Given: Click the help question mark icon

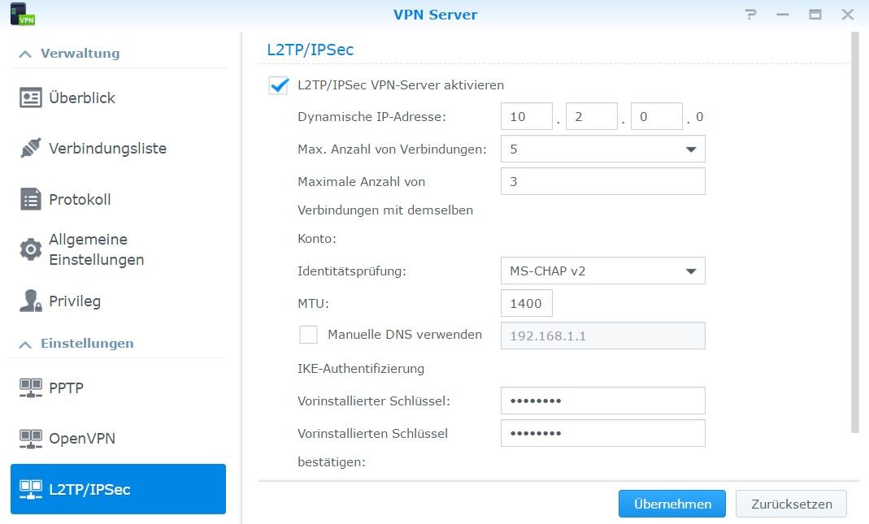Looking at the screenshot, I should pyautogui.click(x=750, y=15).
